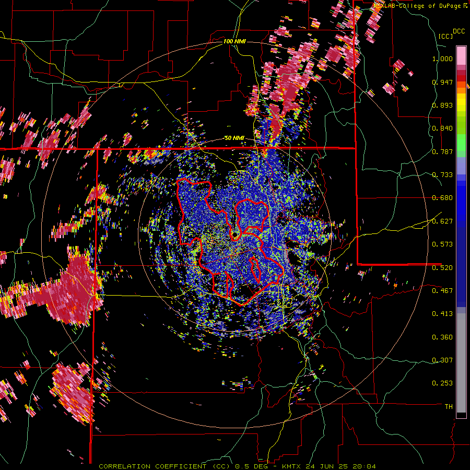
Task: Click the NEXLAB-College of DuPage credit text
Action: (420, 6)
